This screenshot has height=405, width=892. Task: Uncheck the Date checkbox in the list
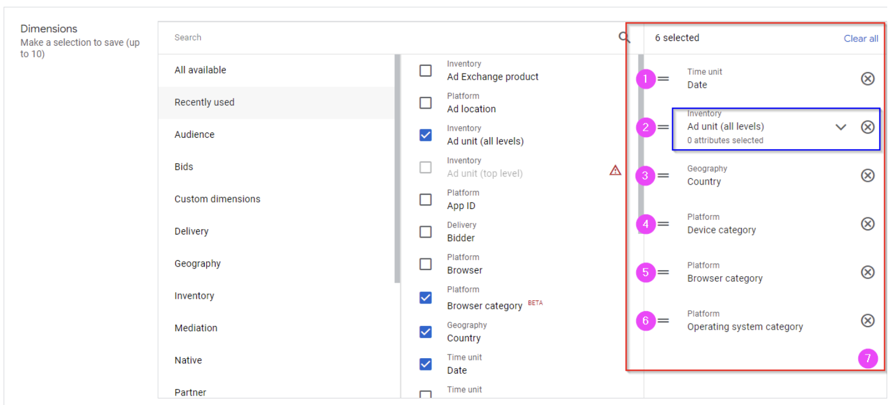point(426,364)
